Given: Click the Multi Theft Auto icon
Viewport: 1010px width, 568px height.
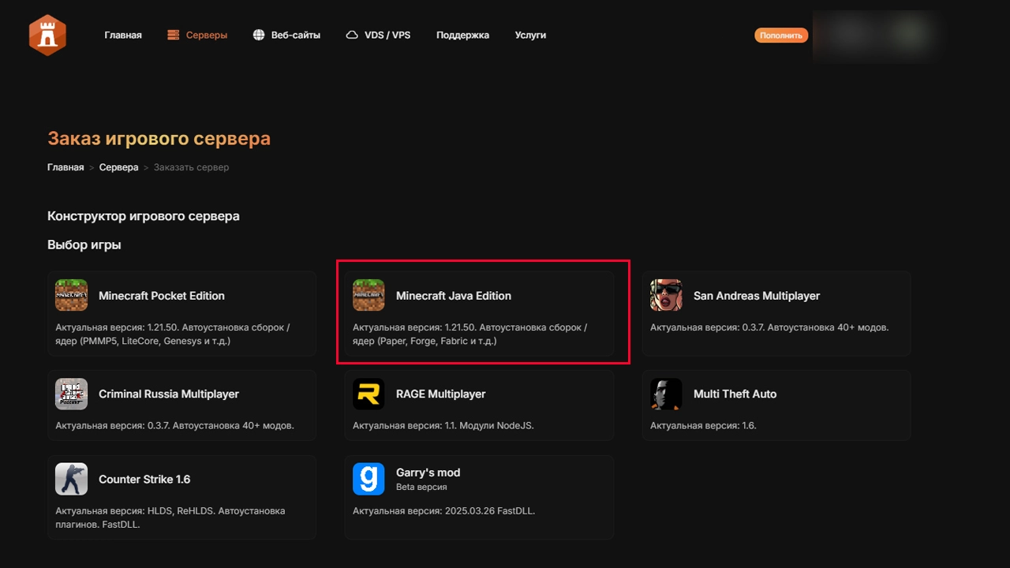Looking at the screenshot, I should [x=666, y=393].
